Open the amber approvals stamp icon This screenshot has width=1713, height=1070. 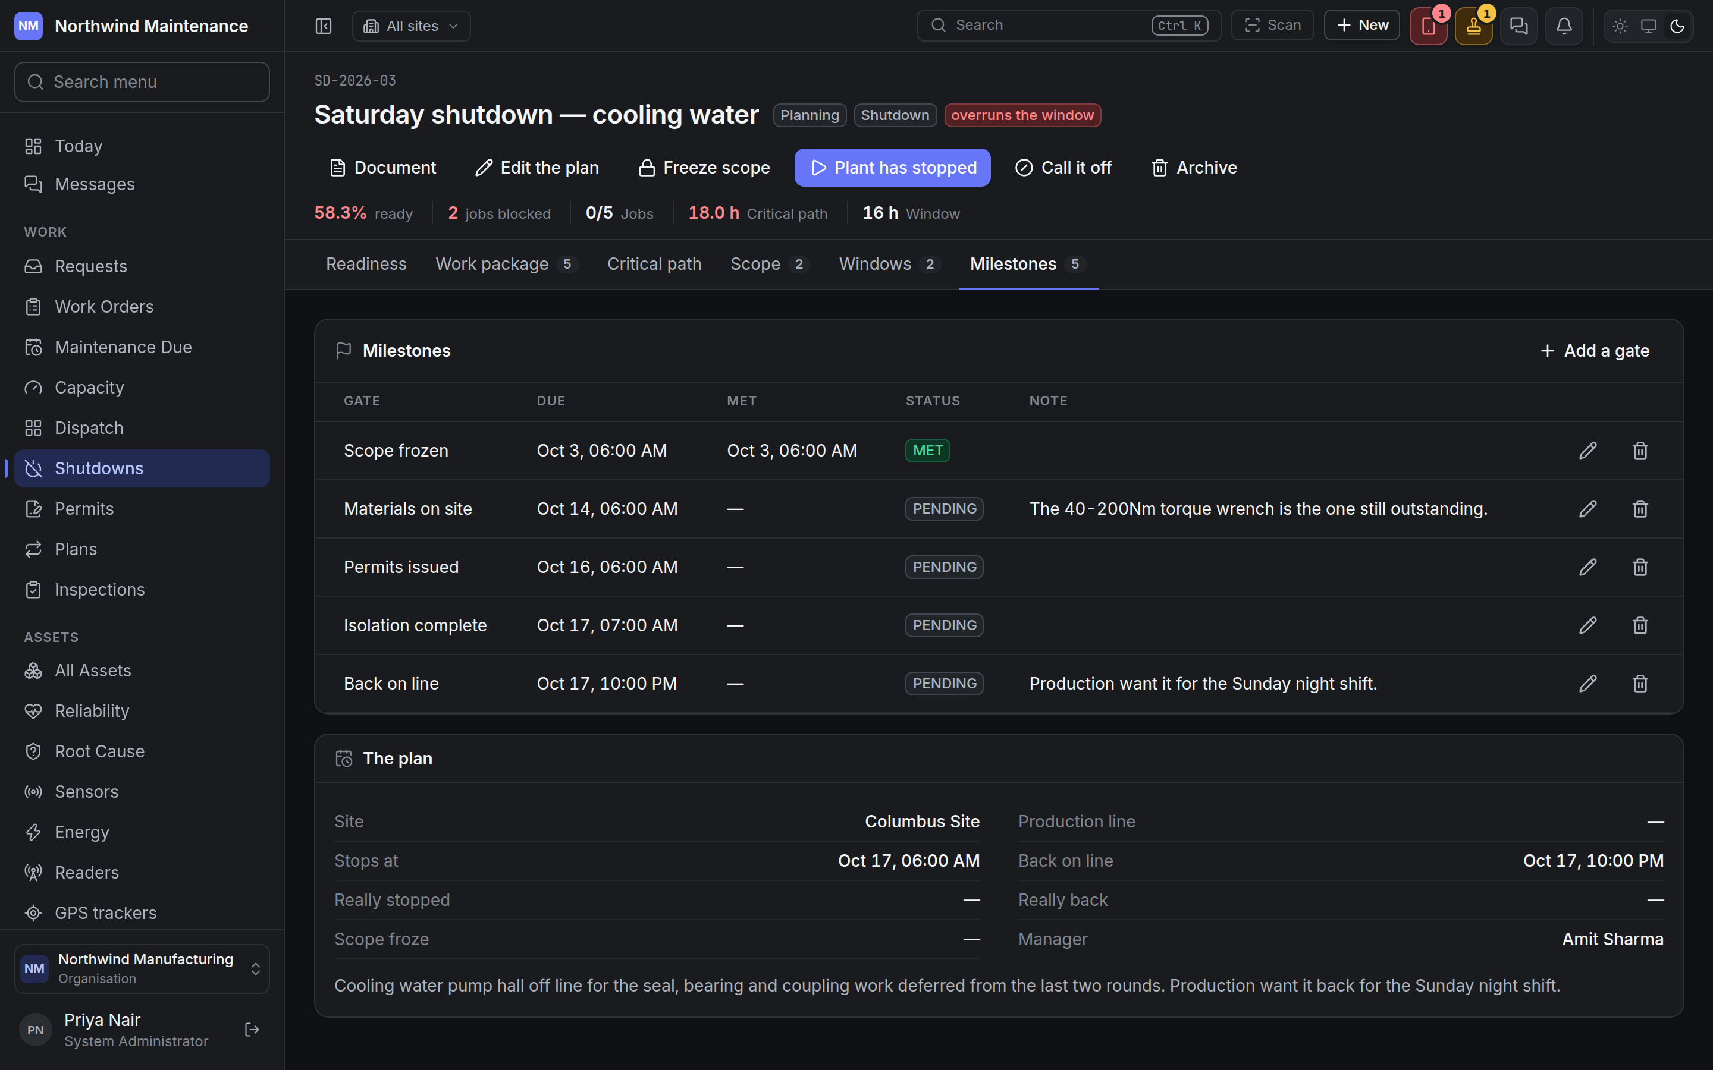pos(1474,26)
